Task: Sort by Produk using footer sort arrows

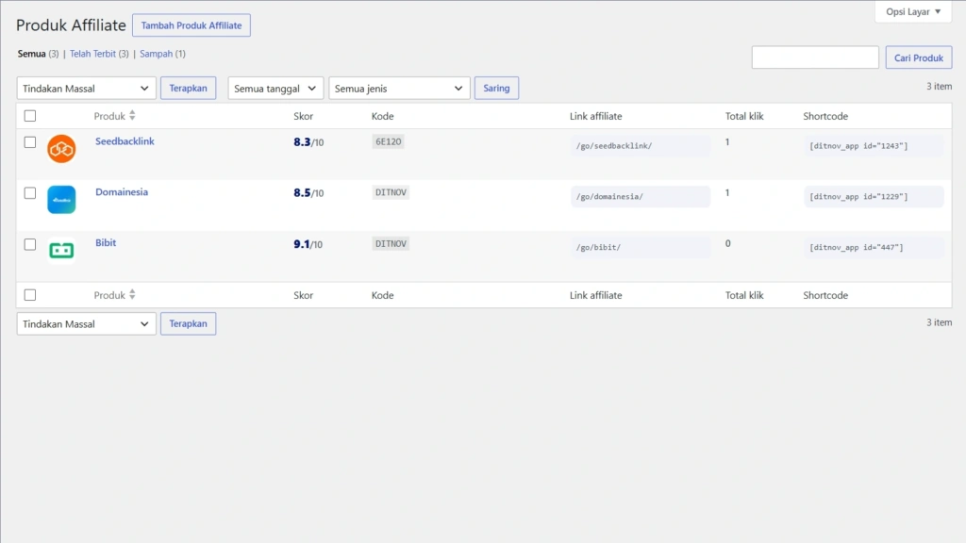Action: 132,295
